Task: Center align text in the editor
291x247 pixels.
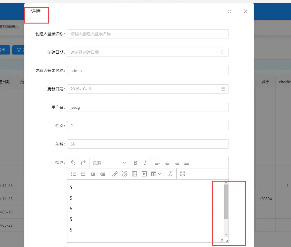Action: (x=167, y=163)
